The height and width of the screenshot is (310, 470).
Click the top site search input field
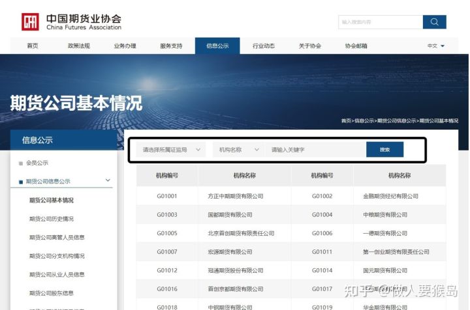(381, 22)
